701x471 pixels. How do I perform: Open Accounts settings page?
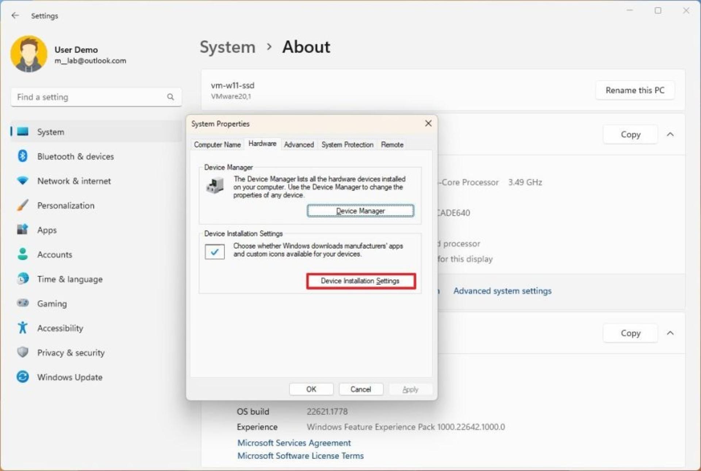[96, 254]
